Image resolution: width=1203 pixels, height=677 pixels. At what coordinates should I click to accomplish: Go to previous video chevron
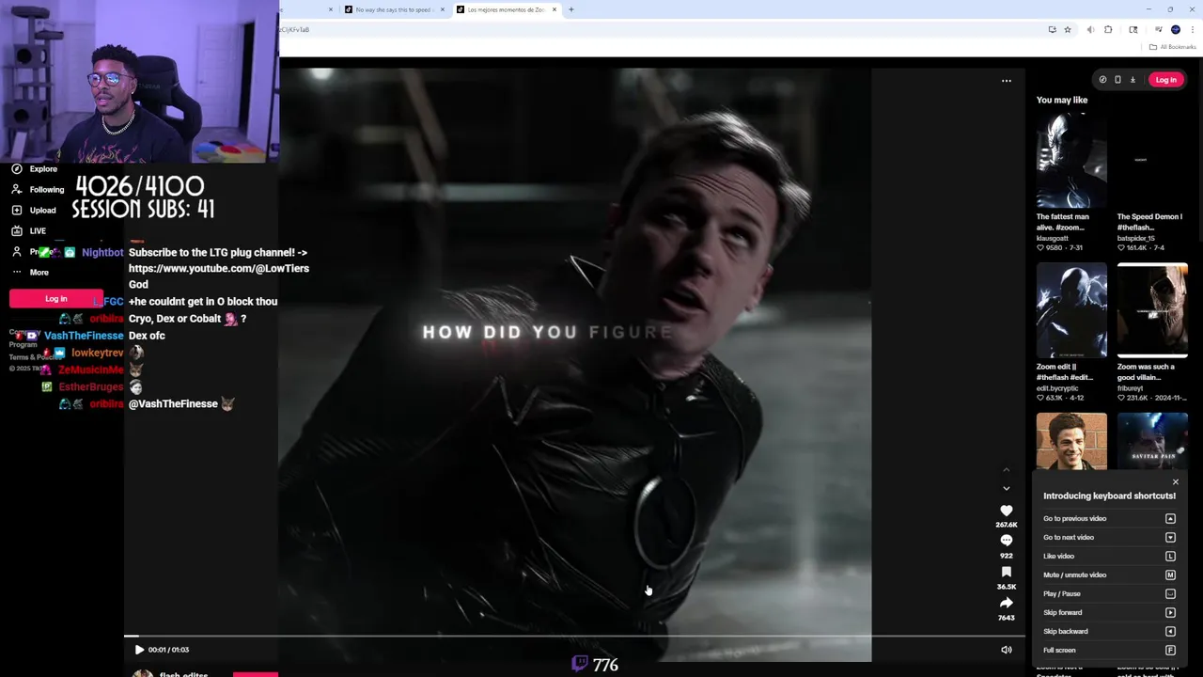coord(1007,469)
